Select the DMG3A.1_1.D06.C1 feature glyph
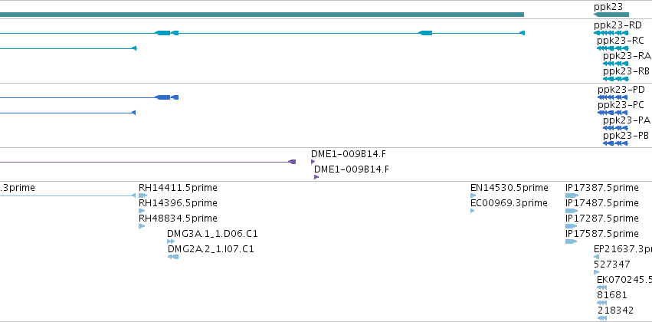 tap(171, 242)
